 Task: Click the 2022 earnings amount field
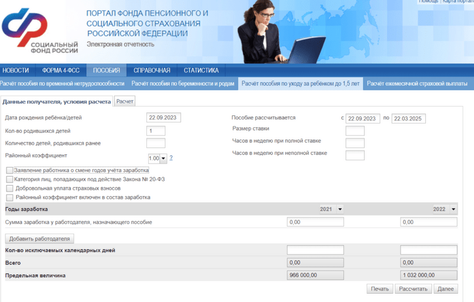click(x=428, y=222)
